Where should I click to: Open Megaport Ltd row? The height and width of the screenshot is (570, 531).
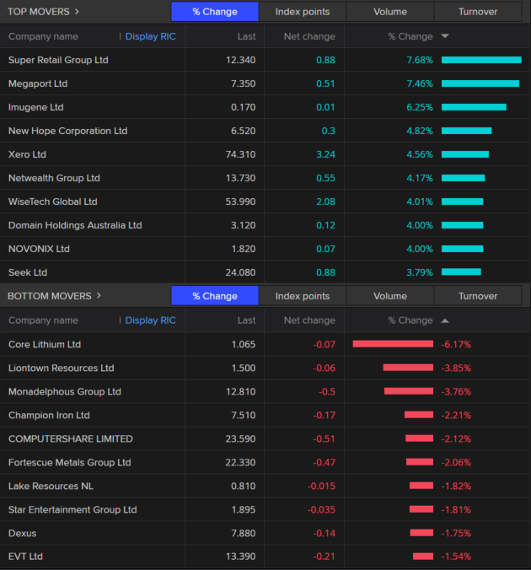(x=265, y=83)
